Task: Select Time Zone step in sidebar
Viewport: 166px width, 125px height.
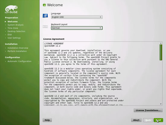Action: click(x=13, y=28)
